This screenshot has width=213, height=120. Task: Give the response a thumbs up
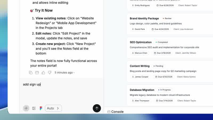[43, 73]
